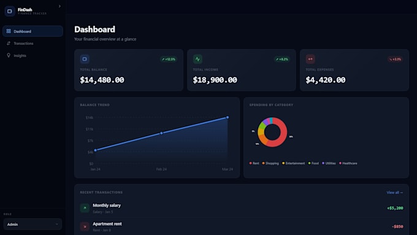This screenshot has height=235, width=417.
Task: Select the Feb 24 point on balance chart
Action: click(161, 133)
